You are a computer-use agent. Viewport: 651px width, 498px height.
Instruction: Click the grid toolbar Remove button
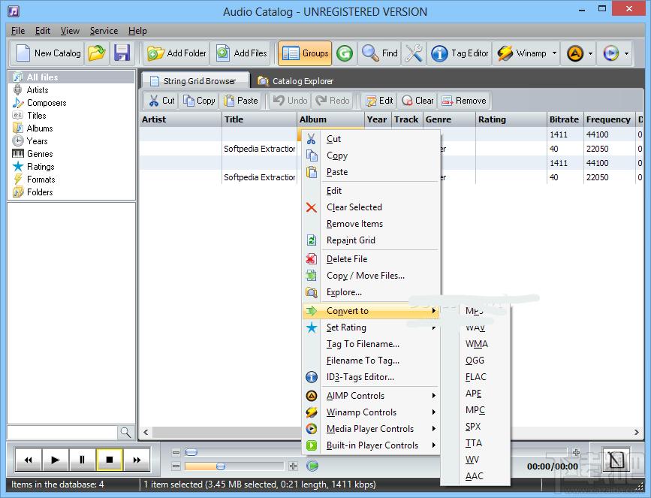coord(463,101)
